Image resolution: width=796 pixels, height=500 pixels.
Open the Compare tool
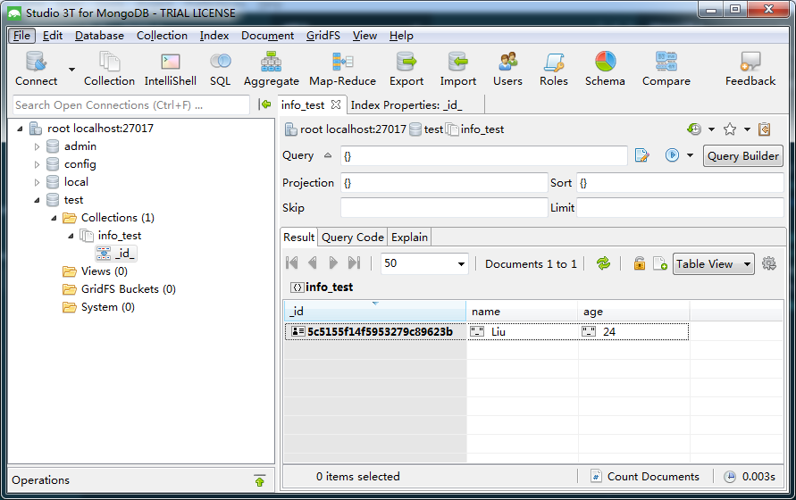click(x=666, y=69)
